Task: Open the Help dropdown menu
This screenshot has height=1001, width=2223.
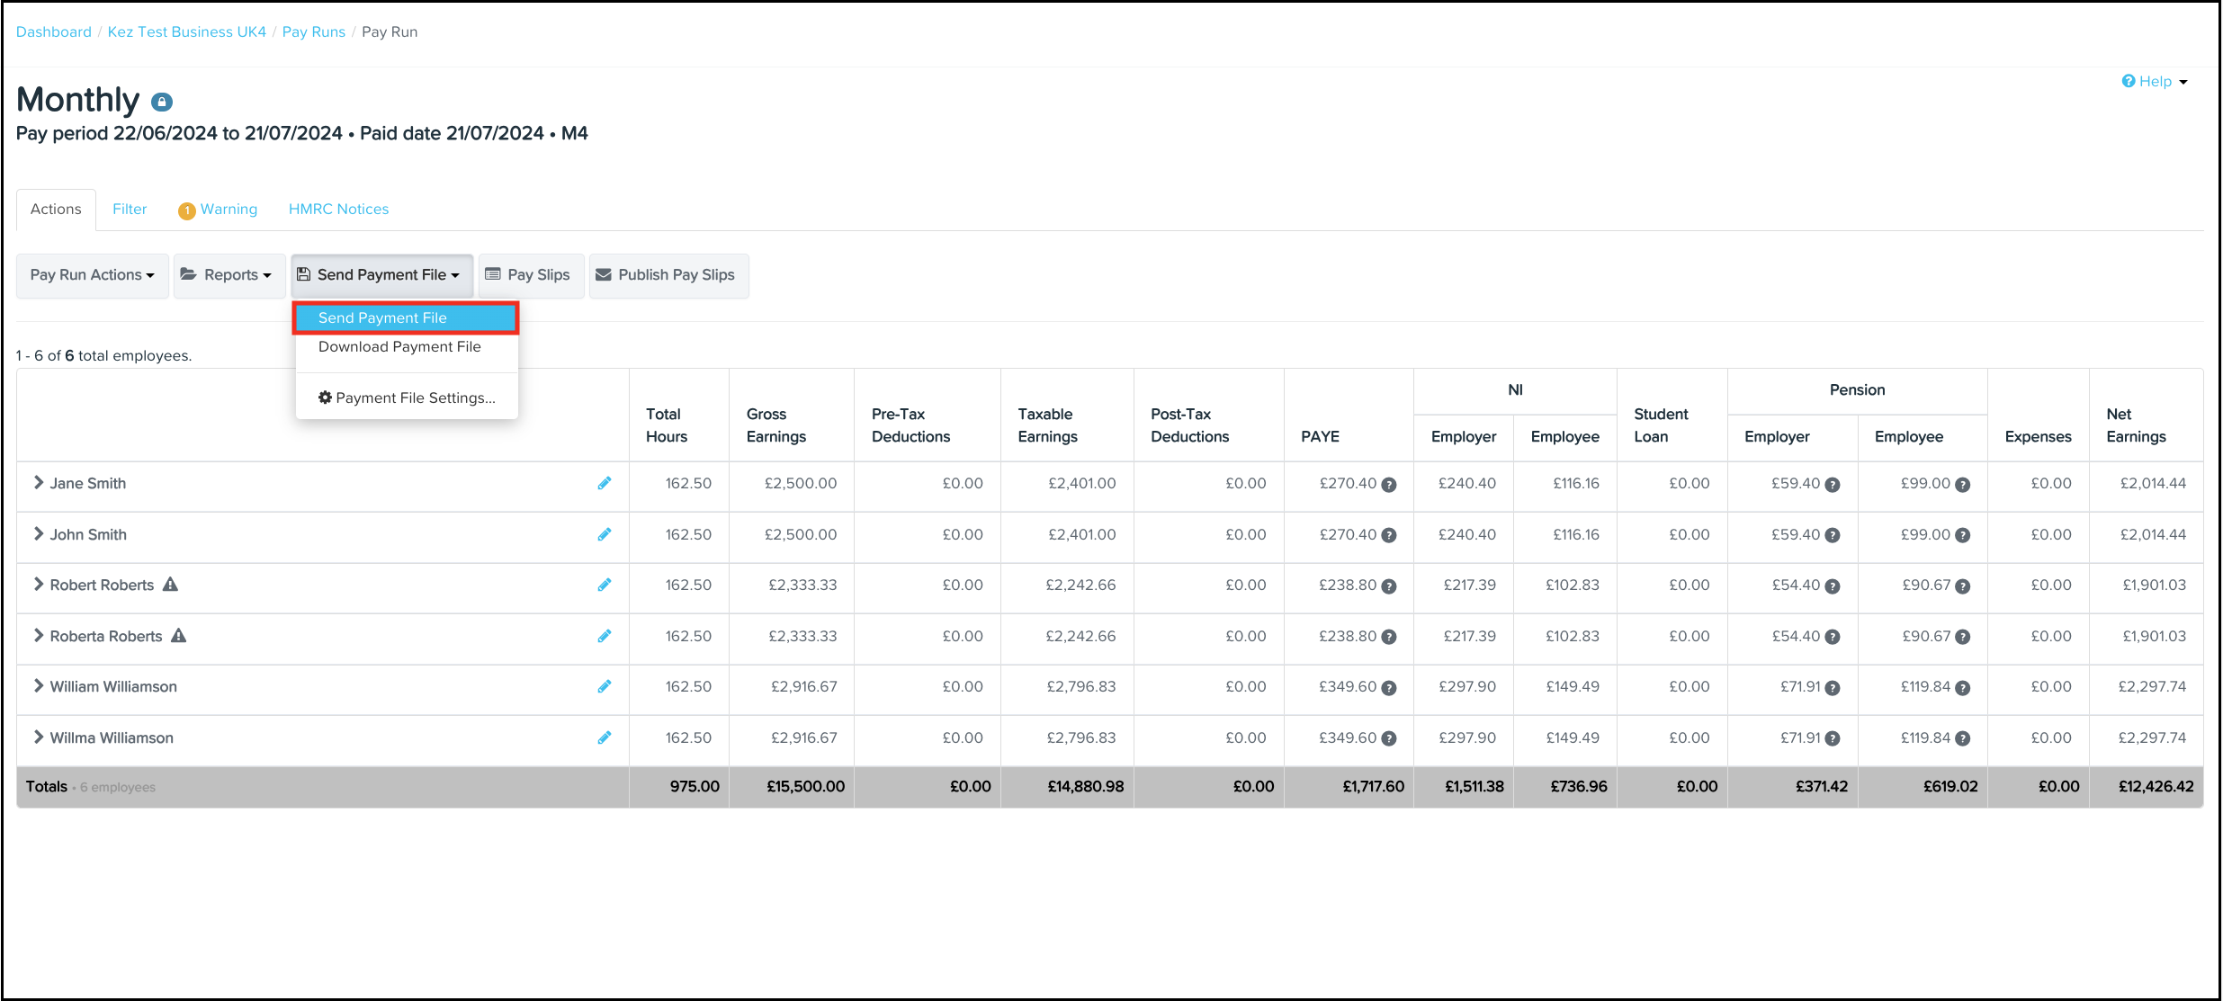Action: pyautogui.click(x=2155, y=81)
